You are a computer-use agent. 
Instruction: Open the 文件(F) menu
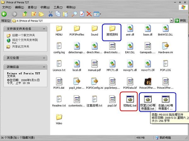click(7, 7)
